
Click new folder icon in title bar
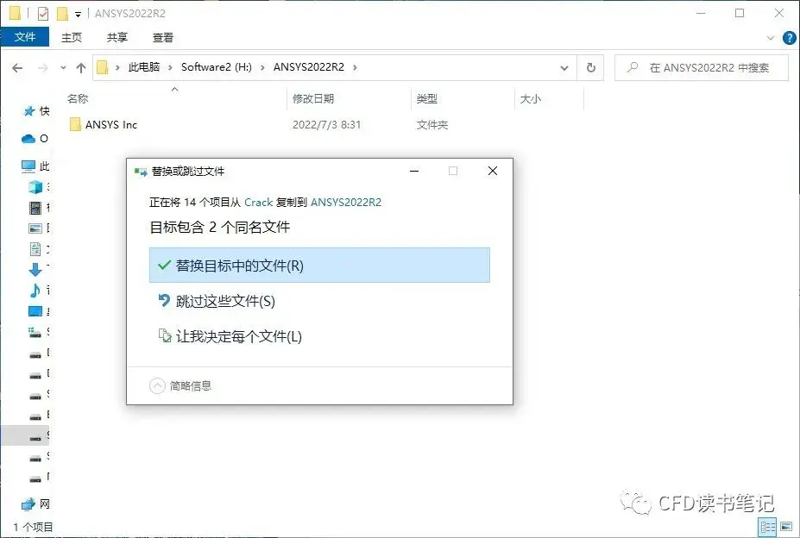coord(62,14)
